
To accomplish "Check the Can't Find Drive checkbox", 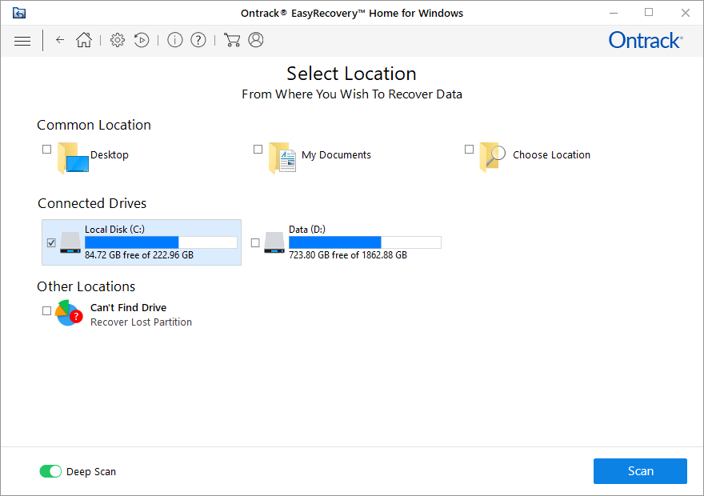I will click(46, 310).
